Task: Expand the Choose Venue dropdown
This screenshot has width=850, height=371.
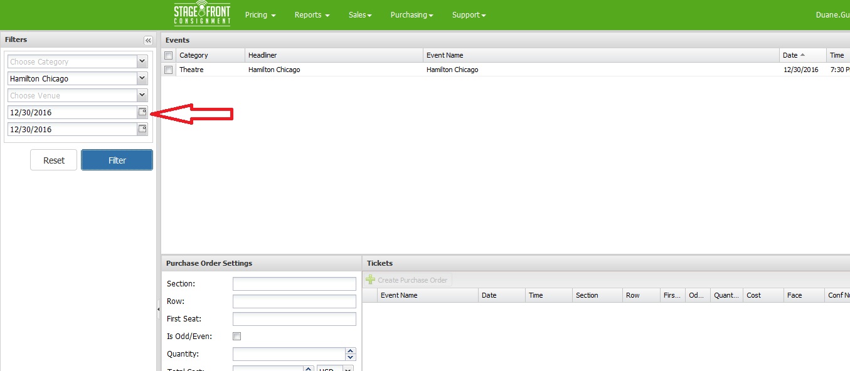Action: click(x=142, y=95)
